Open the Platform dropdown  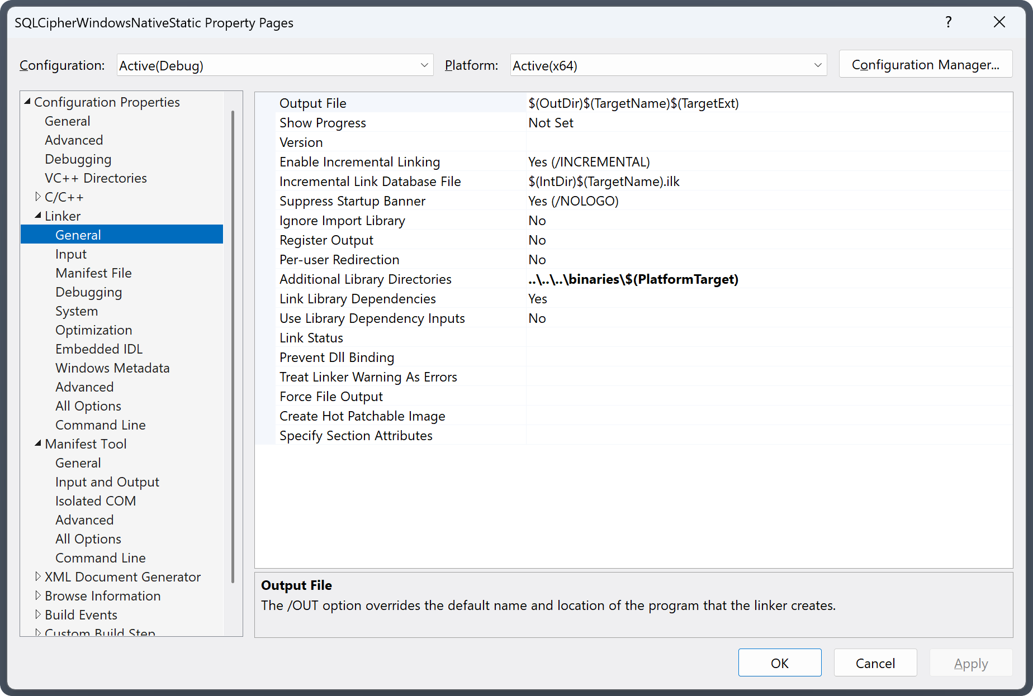tap(669, 65)
